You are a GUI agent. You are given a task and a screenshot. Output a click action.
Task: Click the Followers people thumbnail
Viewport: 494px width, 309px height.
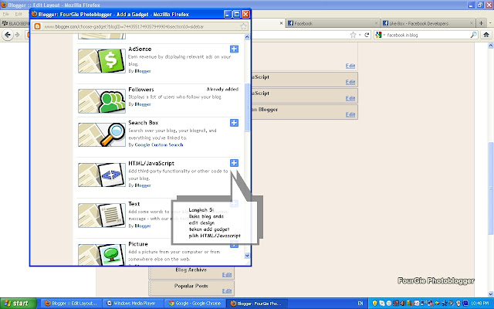pyautogui.click(x=102, y=101)
